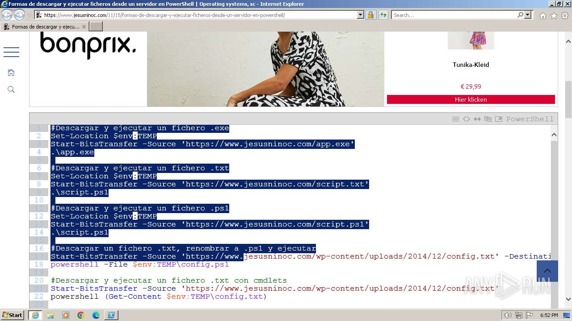
Task: Click Internet Explorer taskbar icon
Action: [x=35, y=315]
